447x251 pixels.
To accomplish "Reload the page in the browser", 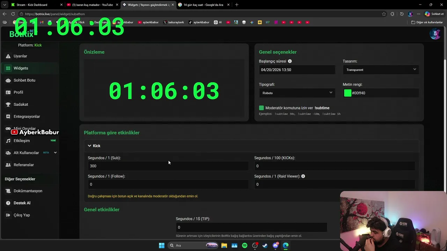I will coord(13,14).
